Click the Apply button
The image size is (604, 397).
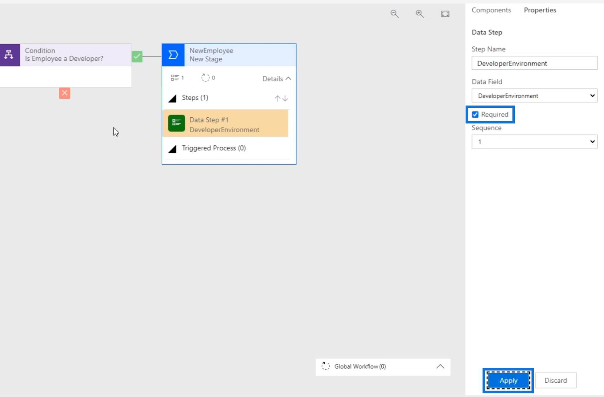[x=508, y=380]
